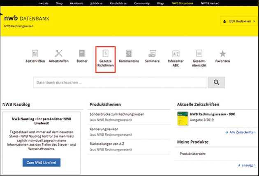
Task: Open the Infocenter ABC icon
Action: click(x=176, y=54)
